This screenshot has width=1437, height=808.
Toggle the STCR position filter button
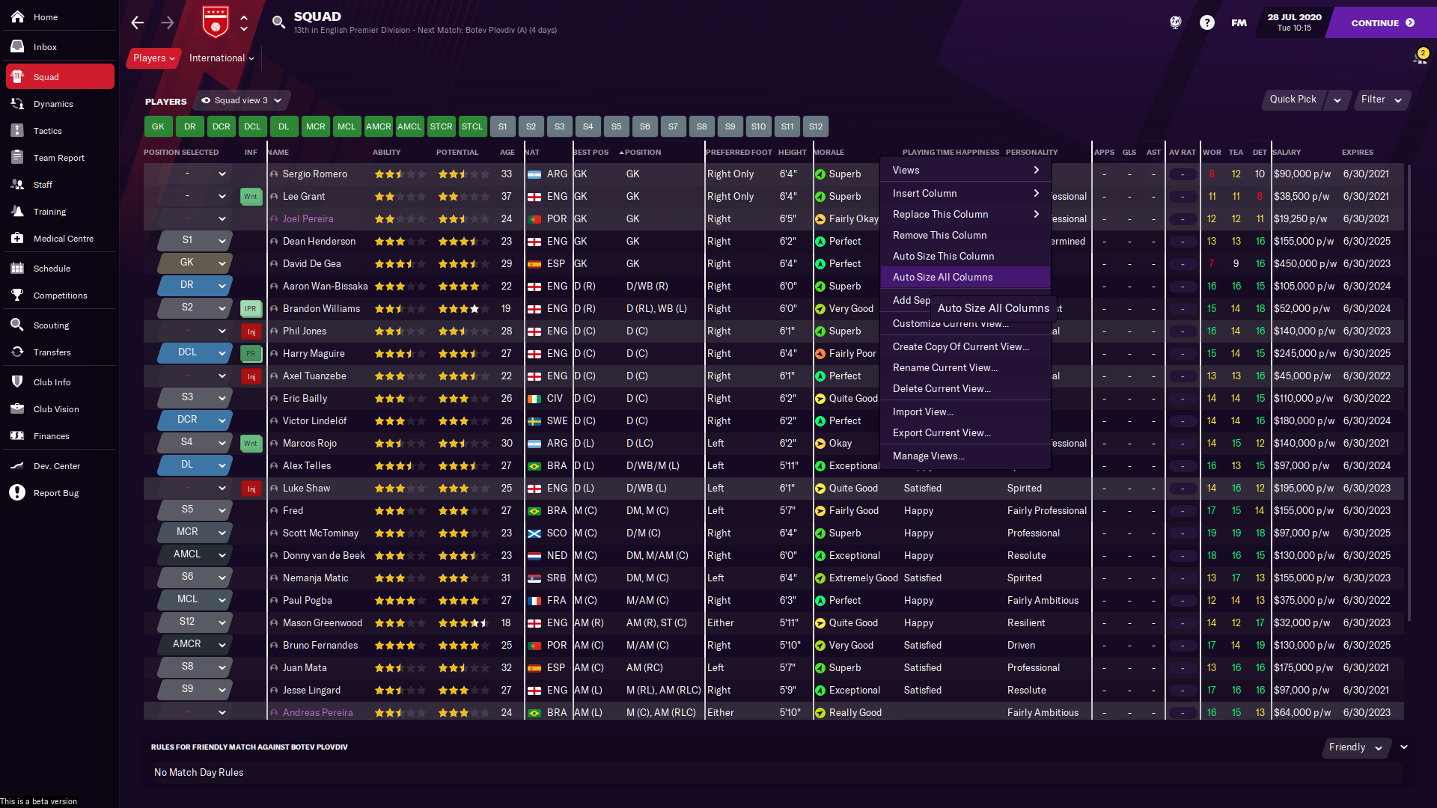click(x=441, y=126)
